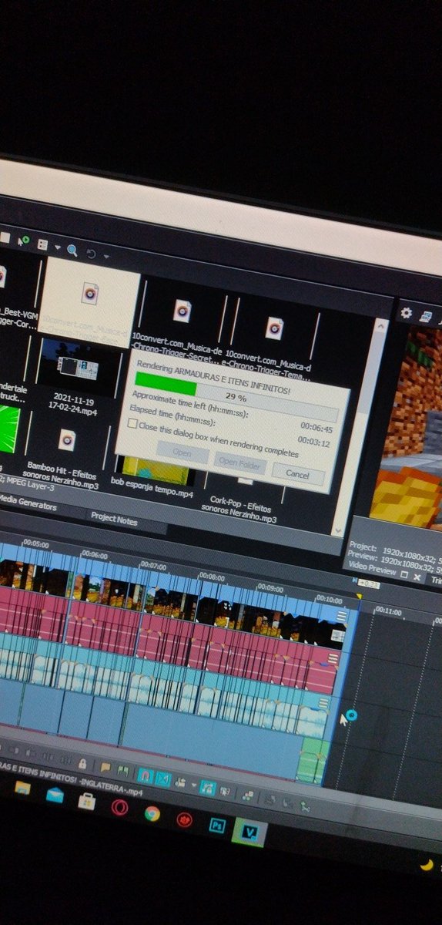Tick 'Close this dialog box when rendering completes'
442x925 pixels.
(x=132, y=424)
